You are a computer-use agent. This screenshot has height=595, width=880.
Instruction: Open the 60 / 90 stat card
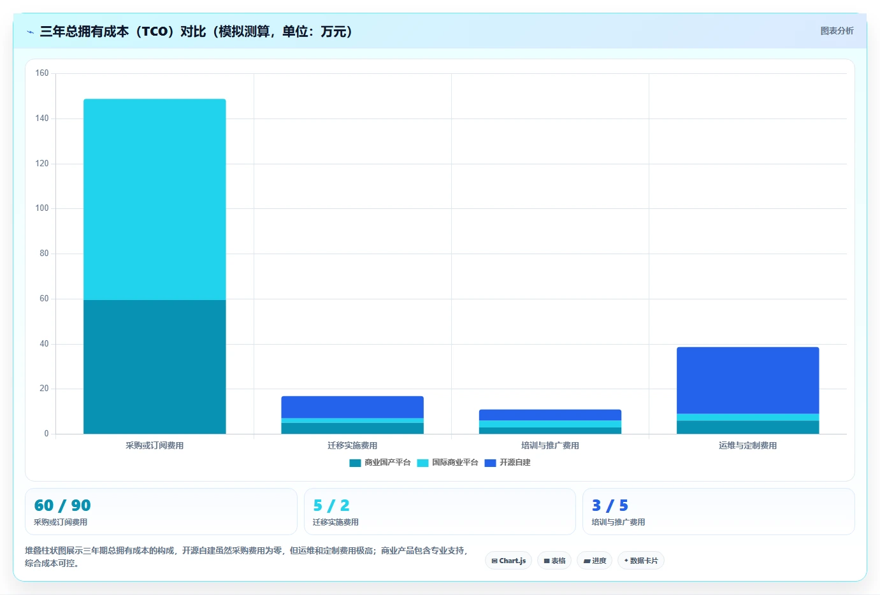coord(161,512)
